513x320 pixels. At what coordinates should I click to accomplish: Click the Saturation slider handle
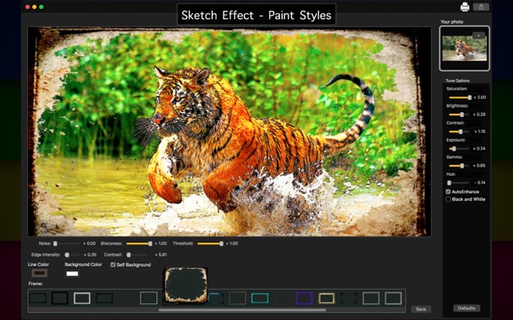click(470, 97)
